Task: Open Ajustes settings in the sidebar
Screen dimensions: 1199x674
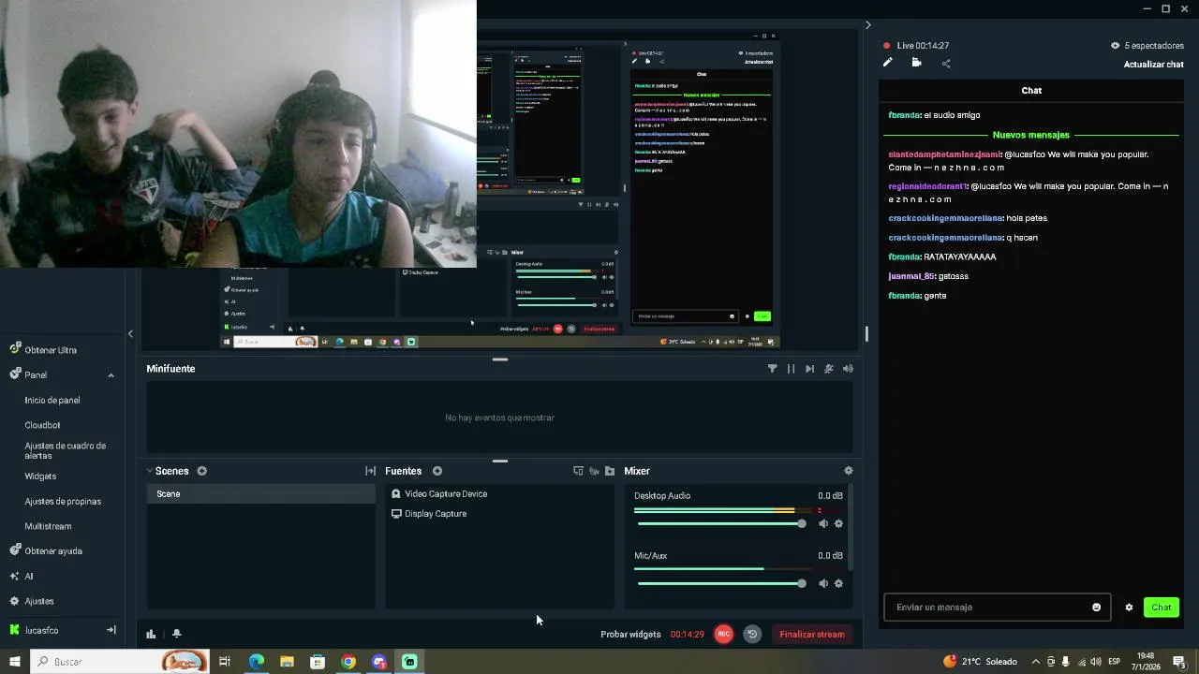Action: coord(38,601)
